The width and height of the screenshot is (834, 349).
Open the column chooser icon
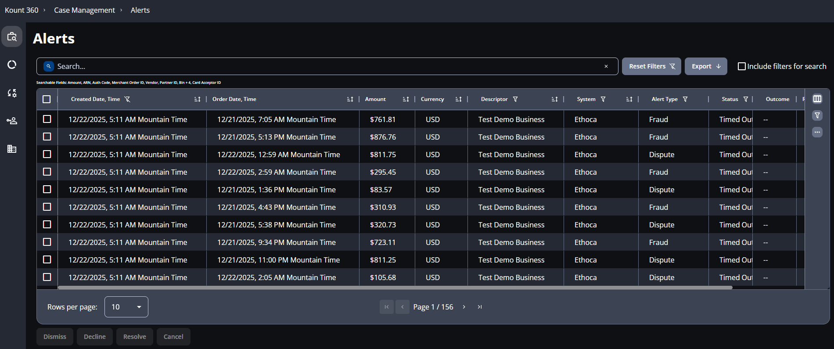coord(817,99)
